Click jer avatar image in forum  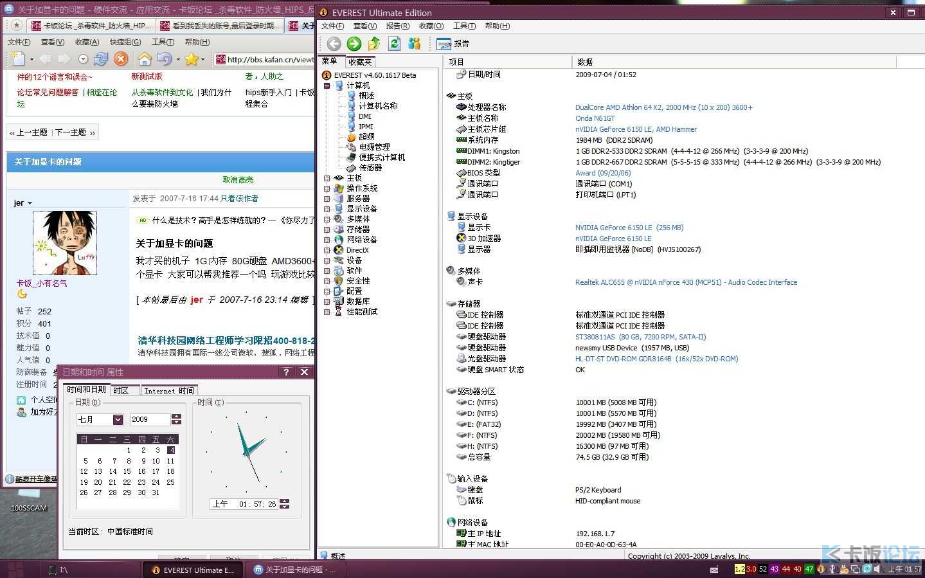point(65,243)
